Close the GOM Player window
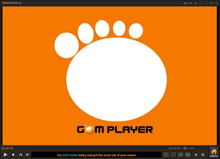This screenshot has height=159, width=220. (216, 3)
